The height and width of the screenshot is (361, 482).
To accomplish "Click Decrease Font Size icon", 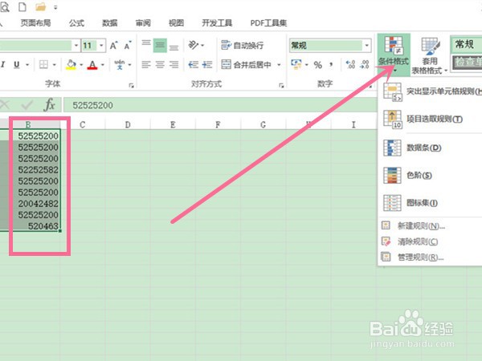I will pyautogui.click(x=127, y=46).
